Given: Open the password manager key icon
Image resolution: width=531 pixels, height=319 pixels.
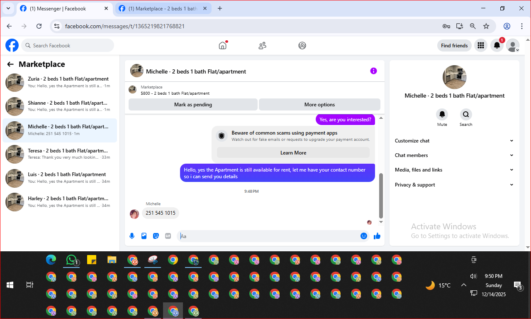Looking at the screenshot, I should point(446,26).
